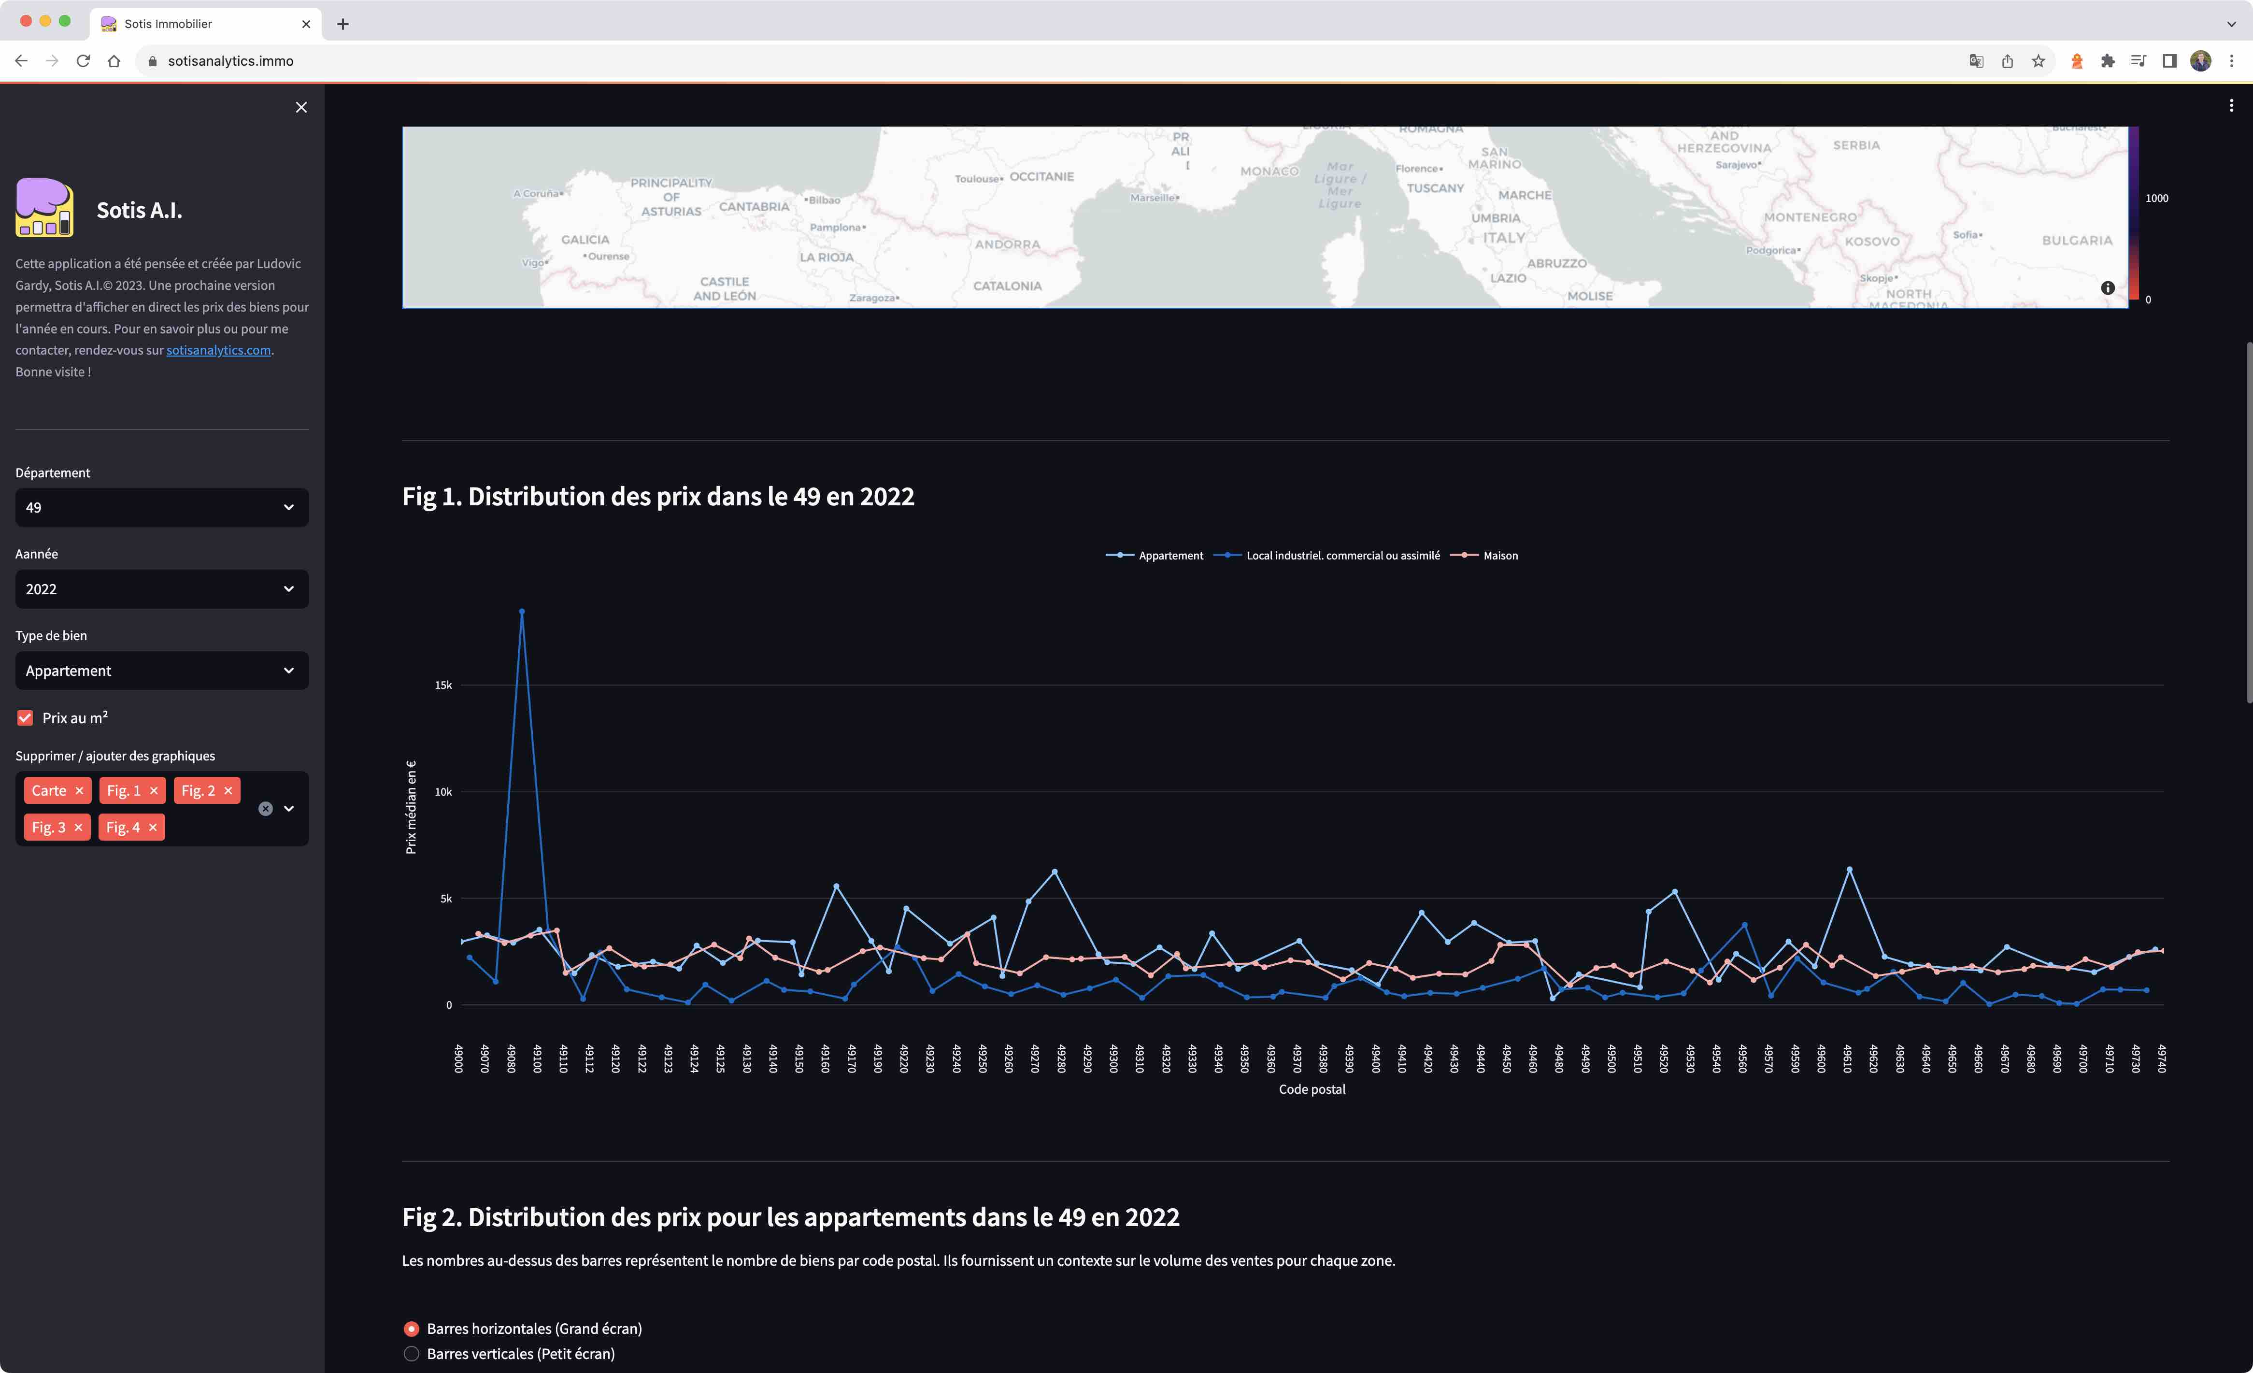Bookmark this page with the star icon
Viewport: 2253px width, 1373px height.
pyautogui.click(x=2038, y=61)
